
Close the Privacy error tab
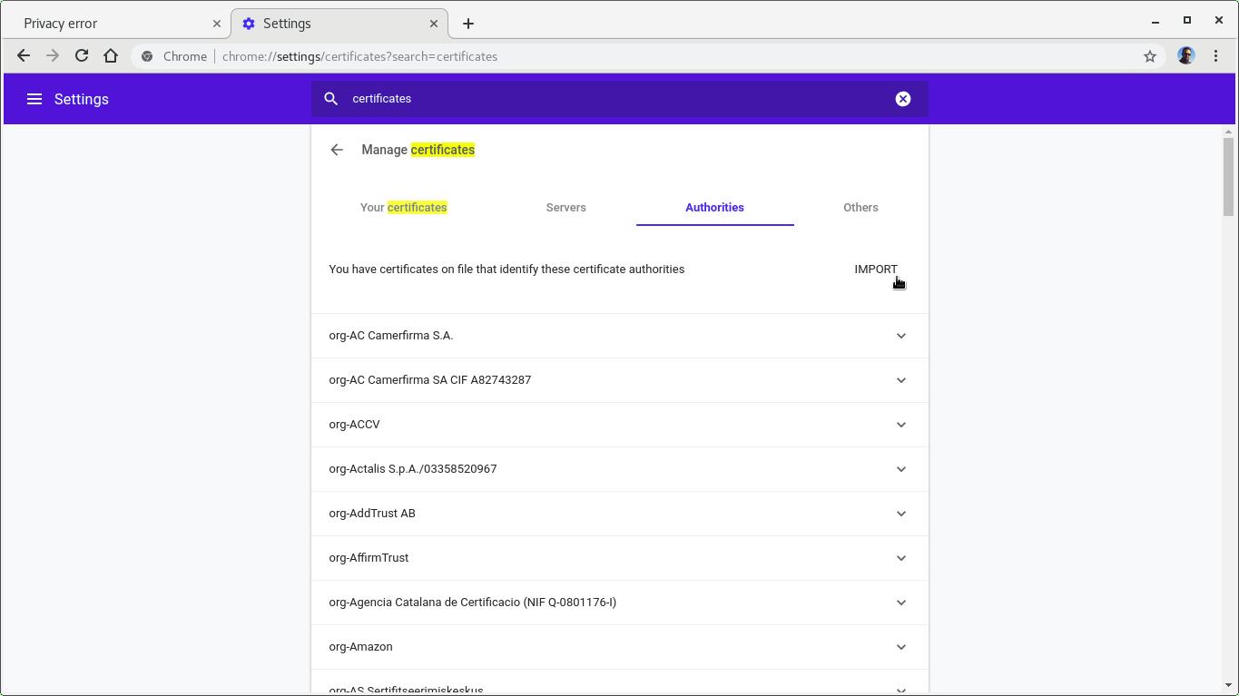click(217, 24)
